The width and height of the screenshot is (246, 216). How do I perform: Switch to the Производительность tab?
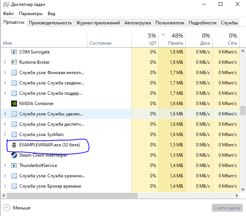(x=50, y=23)
